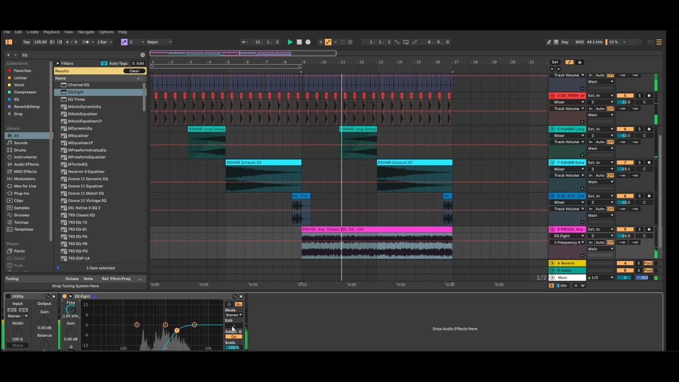
Task: Open the Create menu
Action: pyautogui.click(x=32, y=32)
